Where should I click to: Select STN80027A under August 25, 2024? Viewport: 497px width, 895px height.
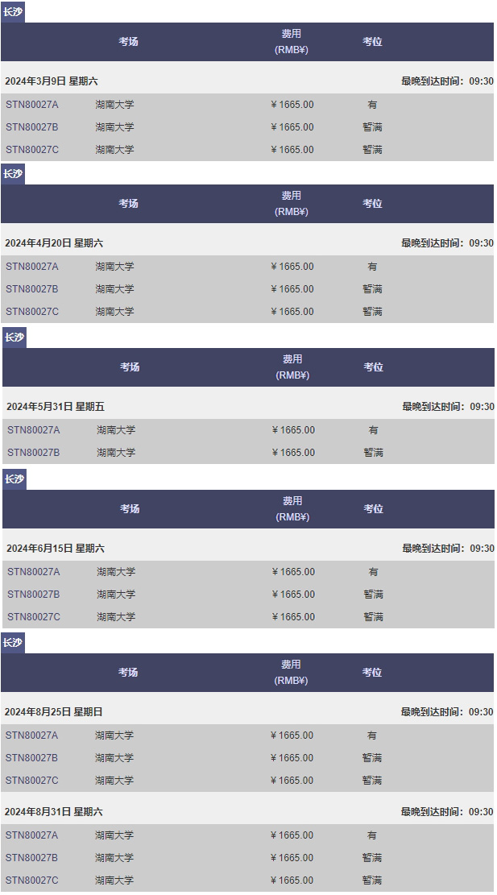pyautogui.click(x=32, y=735)
